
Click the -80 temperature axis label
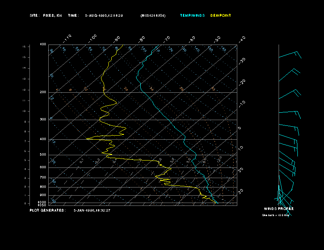pyautogui.click(x=142, y=39)
